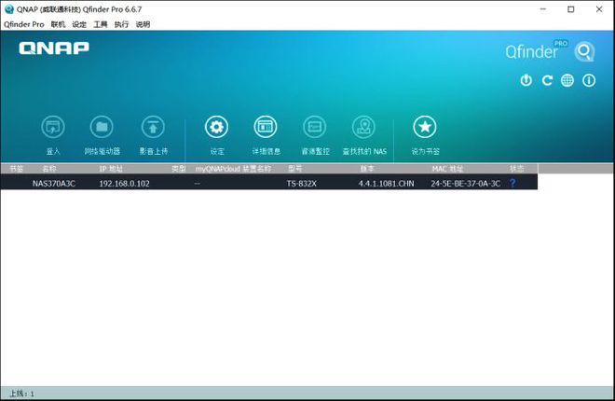Sort by IP 地址 column header

pos(111,169)
